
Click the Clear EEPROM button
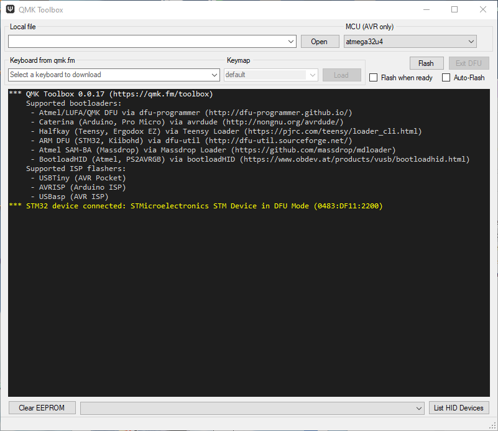pos(42,408)
